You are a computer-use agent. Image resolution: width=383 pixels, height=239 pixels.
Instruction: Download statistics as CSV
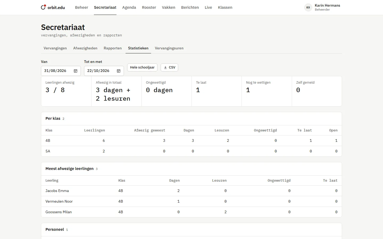[169, 67]
